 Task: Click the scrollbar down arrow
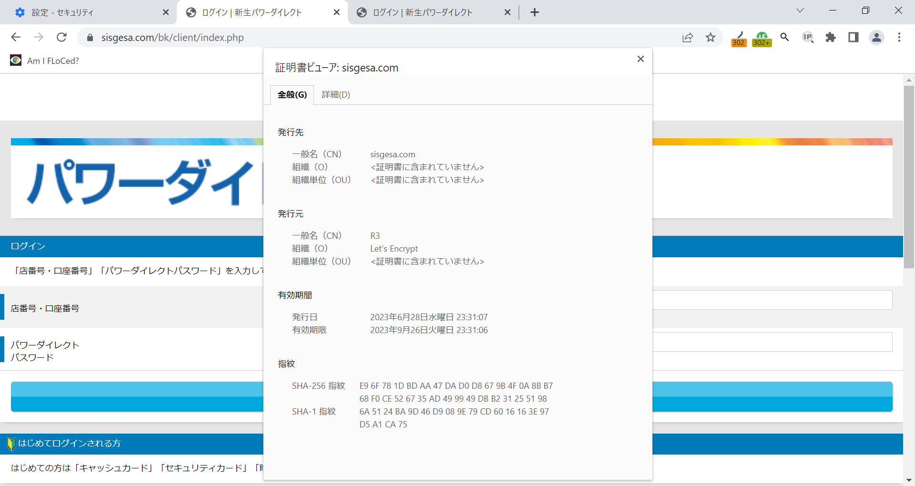click(x=909, y=480)
